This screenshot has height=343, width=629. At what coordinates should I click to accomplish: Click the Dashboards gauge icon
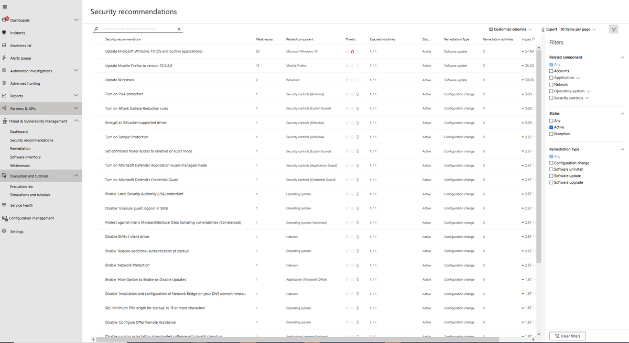pyautogui.click(x=4, y=19)
